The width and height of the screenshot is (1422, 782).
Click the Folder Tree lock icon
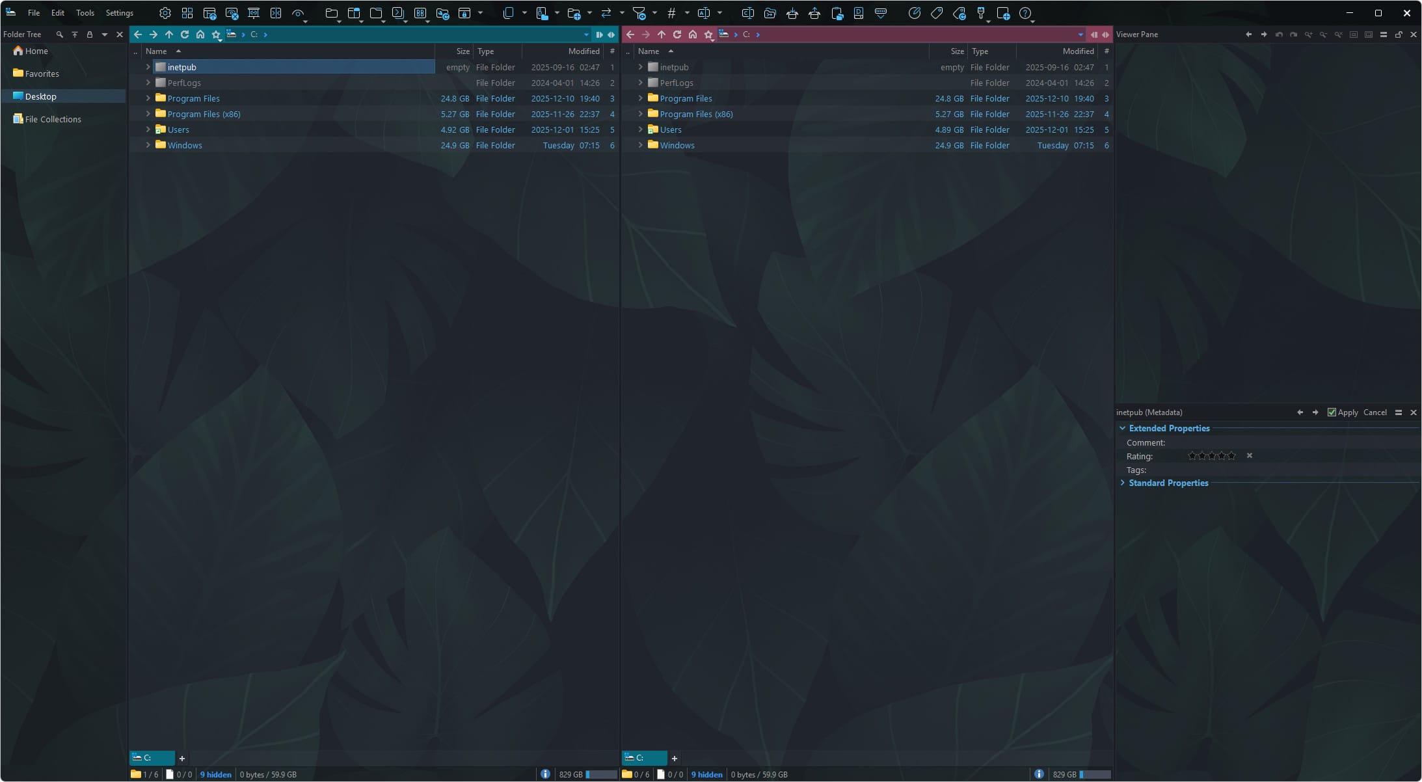click(90, 34)
